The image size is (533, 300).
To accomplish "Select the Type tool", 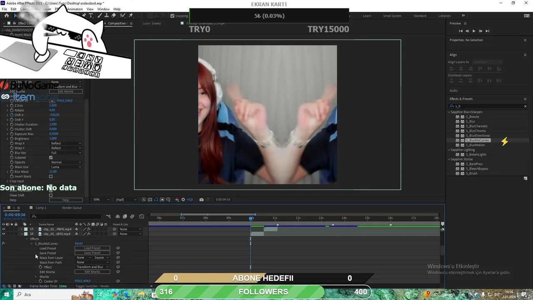I will click(91, 15).
